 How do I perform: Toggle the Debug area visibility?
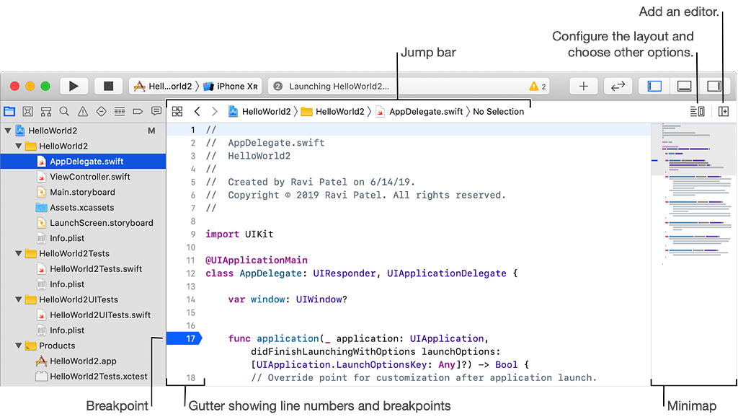(684, 87)
